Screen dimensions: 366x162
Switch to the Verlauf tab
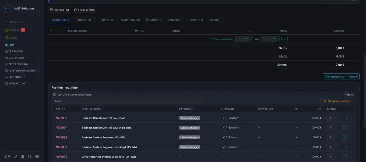[x=214, y=20]
